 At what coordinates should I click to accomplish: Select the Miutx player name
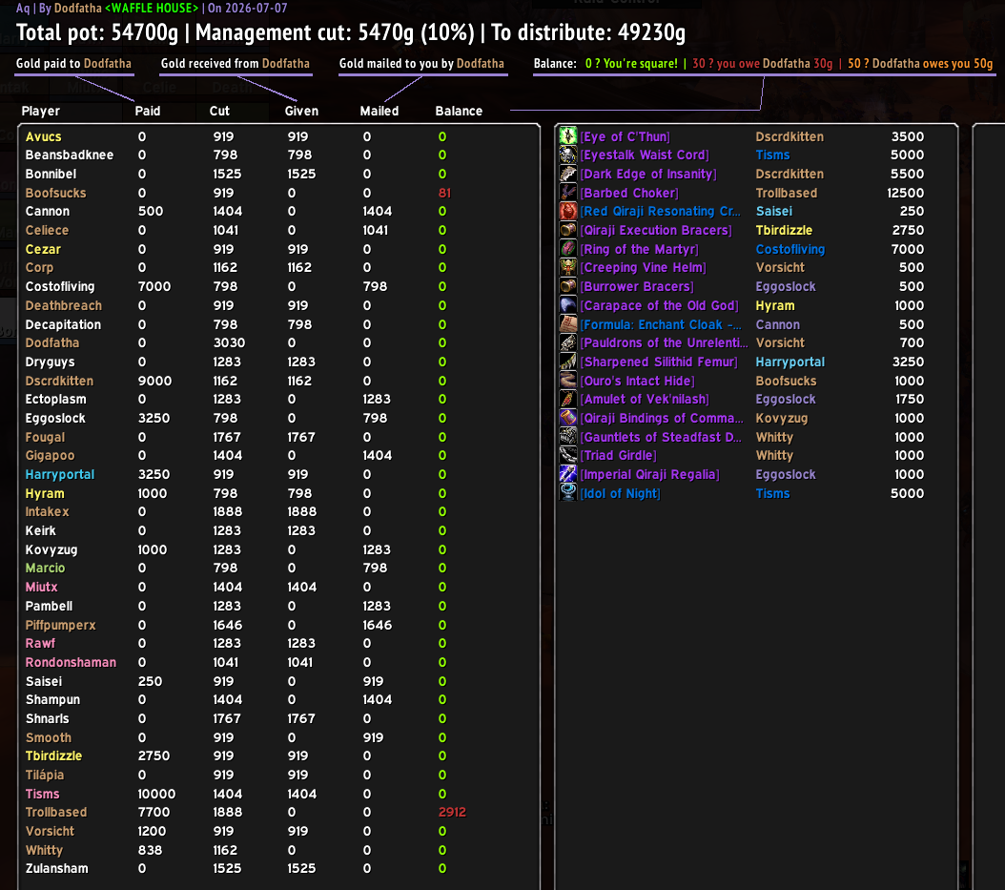(41, 587)
